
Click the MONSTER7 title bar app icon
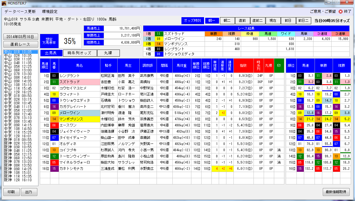click(4, 3)
